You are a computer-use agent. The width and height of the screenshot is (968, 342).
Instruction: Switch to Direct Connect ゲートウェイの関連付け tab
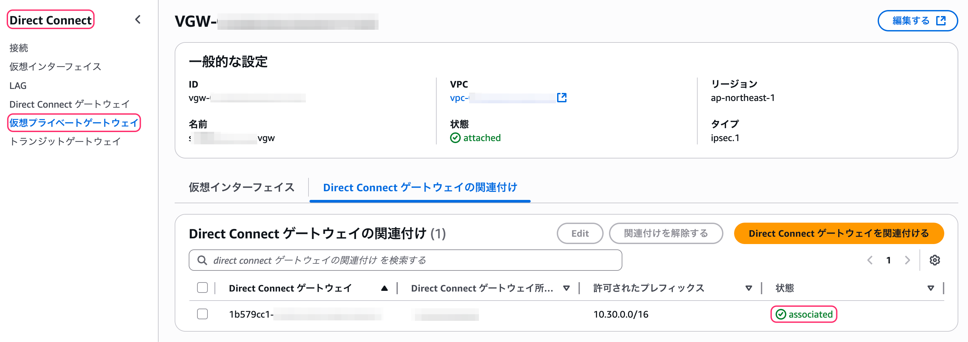[x=420, y=187]
